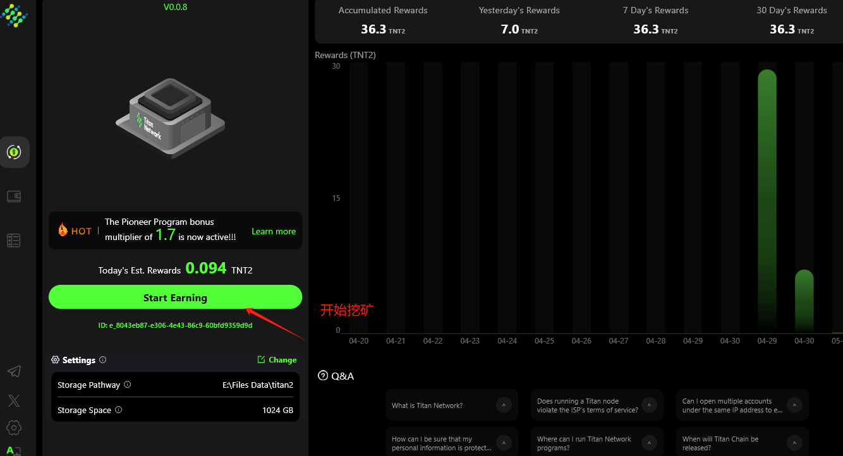The width and height of the screenshot is (843, 456).
Task: Click the V0.0.8 version label
Action: (x=175, y=8)
